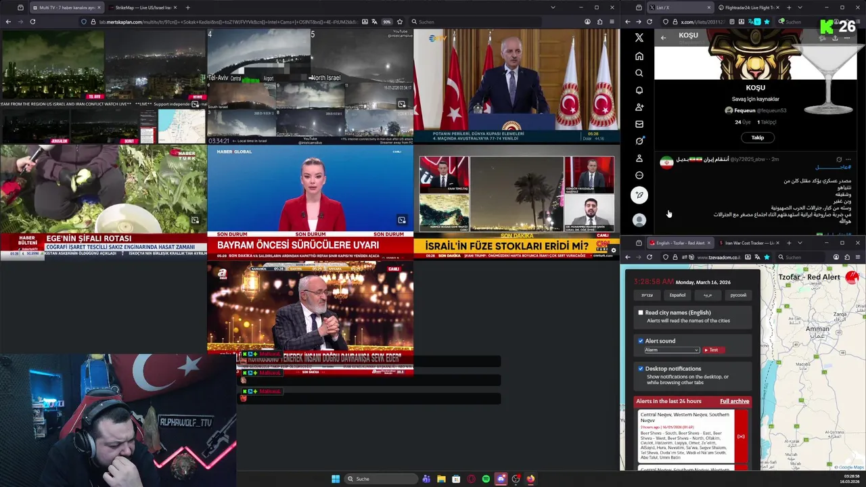Click the CNN Türk İsrail'in füze stream
This screenshot has width=866, height=487.
[517, 202]
